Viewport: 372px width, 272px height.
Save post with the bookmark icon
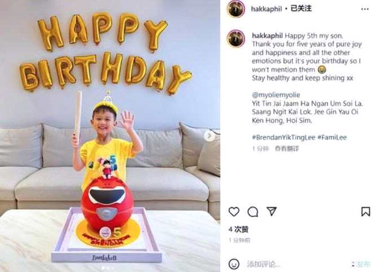[x=365, y=212]
